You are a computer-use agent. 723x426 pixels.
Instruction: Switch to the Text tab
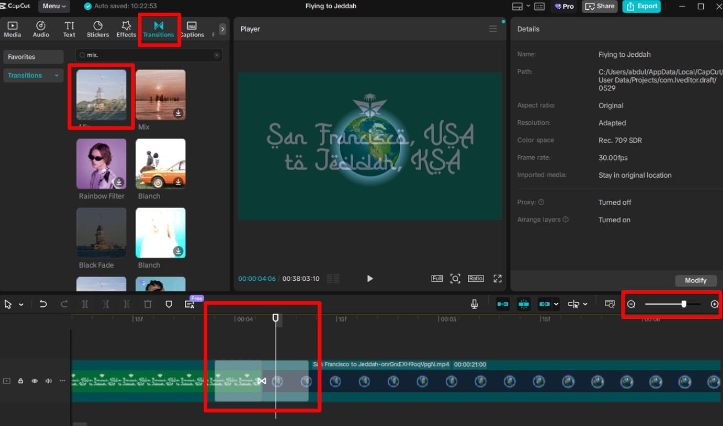(x=69, y=29)
